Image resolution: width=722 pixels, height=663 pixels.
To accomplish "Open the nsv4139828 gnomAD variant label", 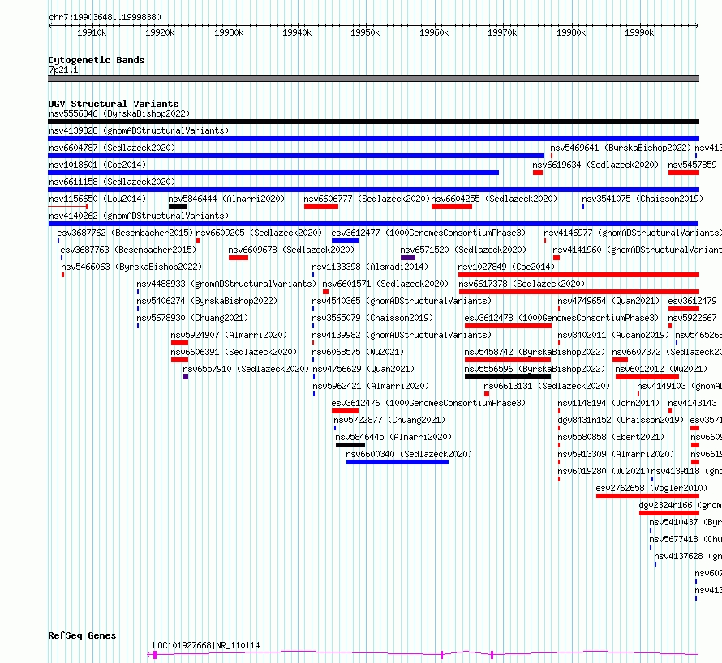I will 139,130.
